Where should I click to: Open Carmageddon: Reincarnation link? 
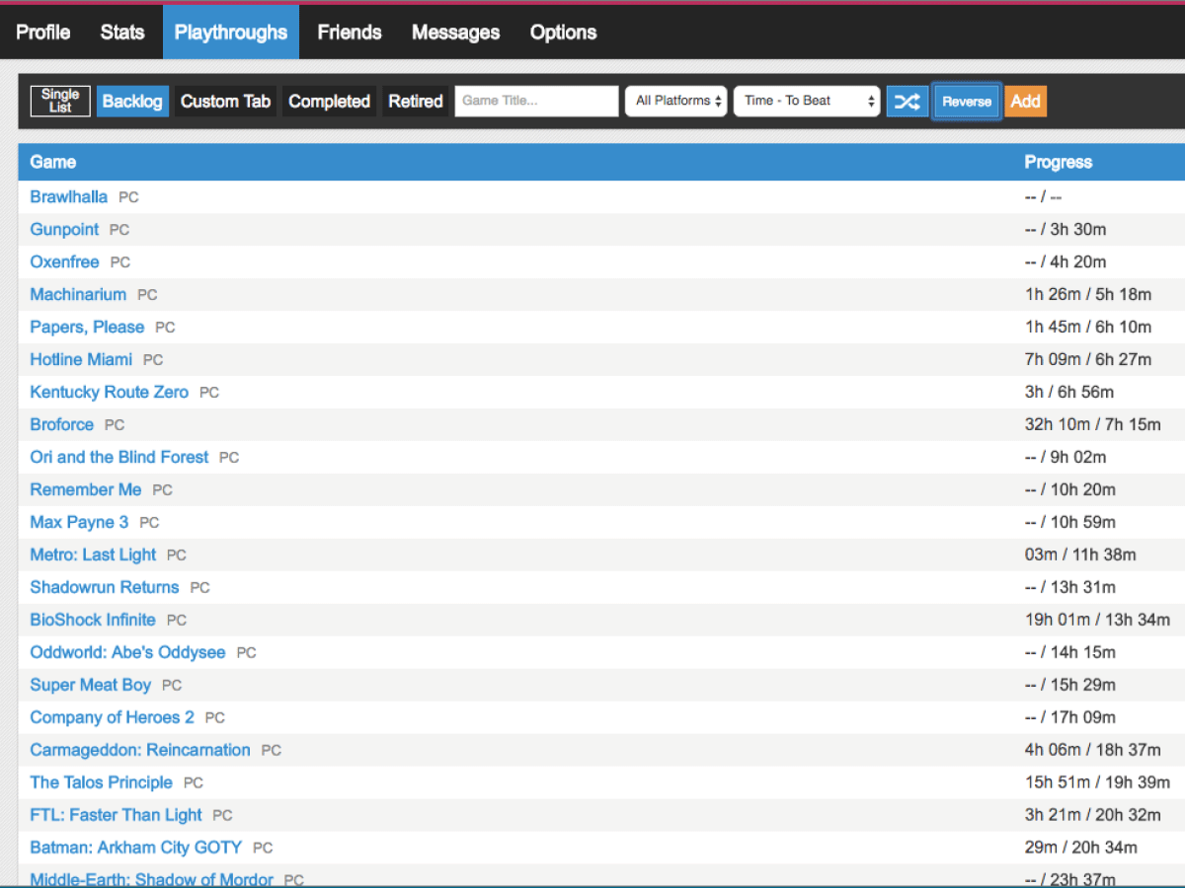pos(140,750)
